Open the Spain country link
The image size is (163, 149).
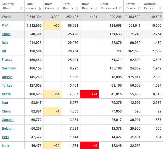point(6,34)
